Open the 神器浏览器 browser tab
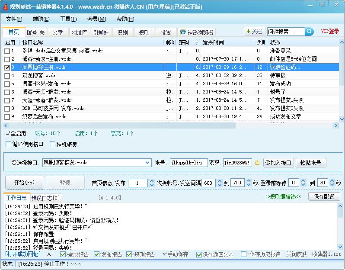 196,32
